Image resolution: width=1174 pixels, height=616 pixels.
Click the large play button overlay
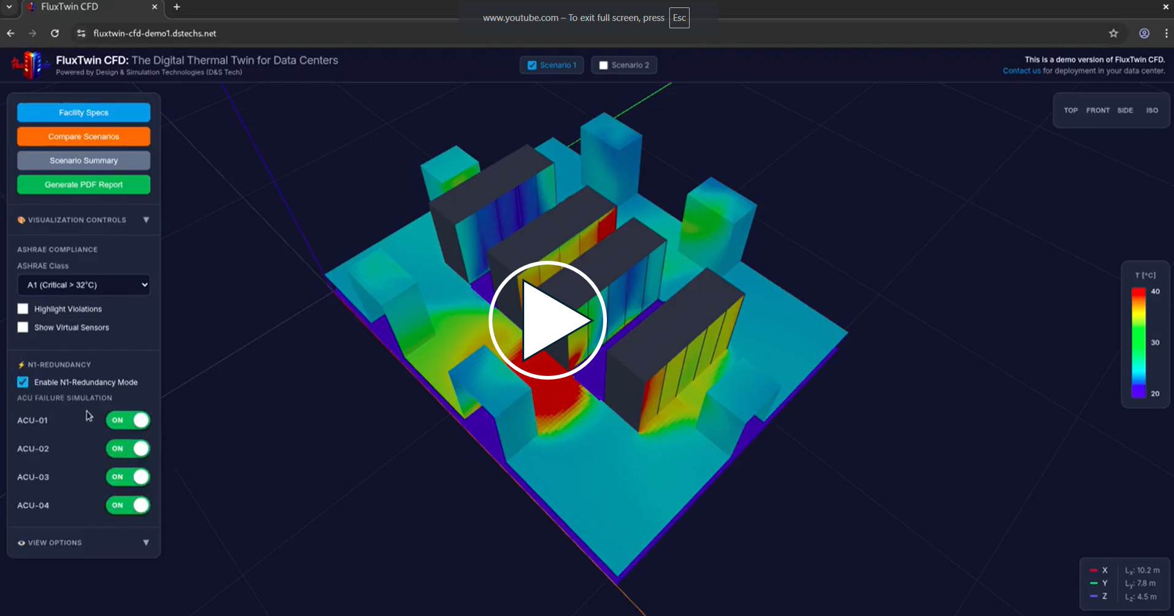coord(547,320)
